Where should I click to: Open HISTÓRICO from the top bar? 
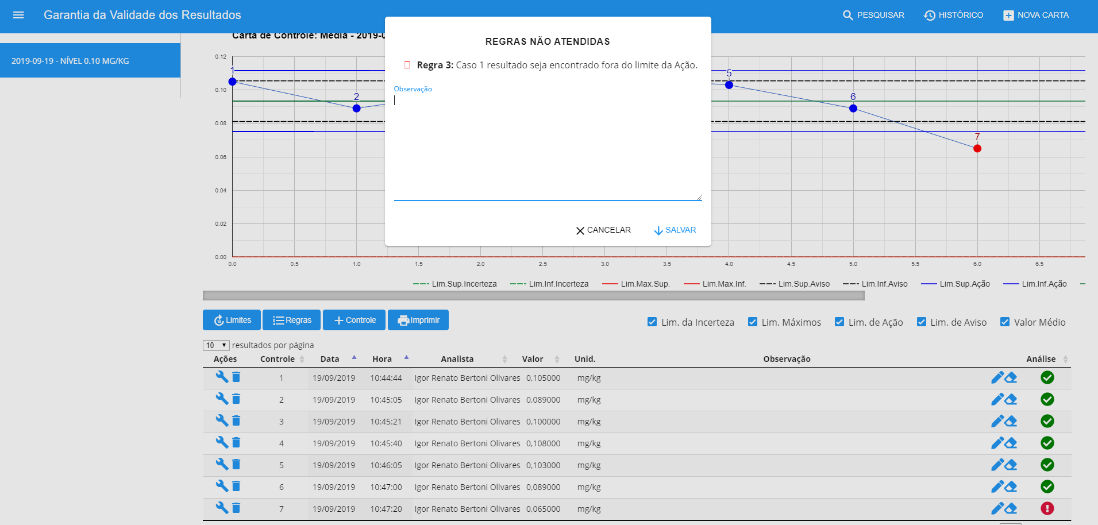953,16
